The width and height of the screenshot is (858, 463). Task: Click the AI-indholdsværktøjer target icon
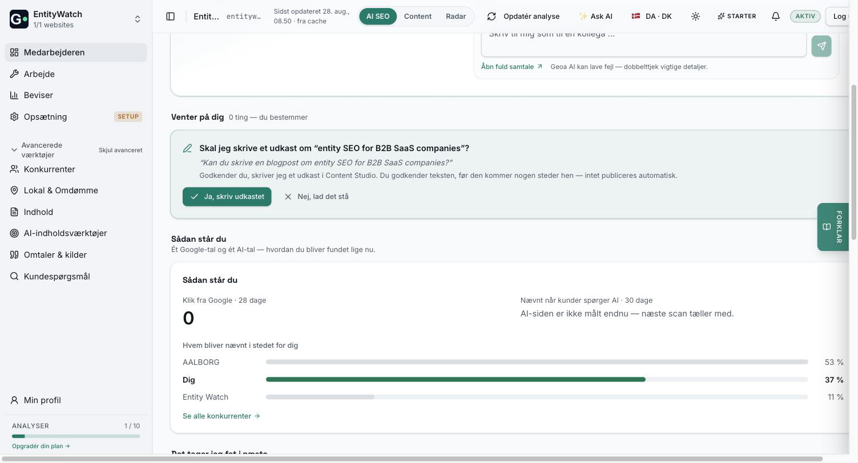tap(14, 233)
